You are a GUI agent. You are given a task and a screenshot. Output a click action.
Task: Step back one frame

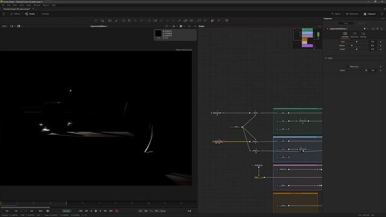point(86,211)
